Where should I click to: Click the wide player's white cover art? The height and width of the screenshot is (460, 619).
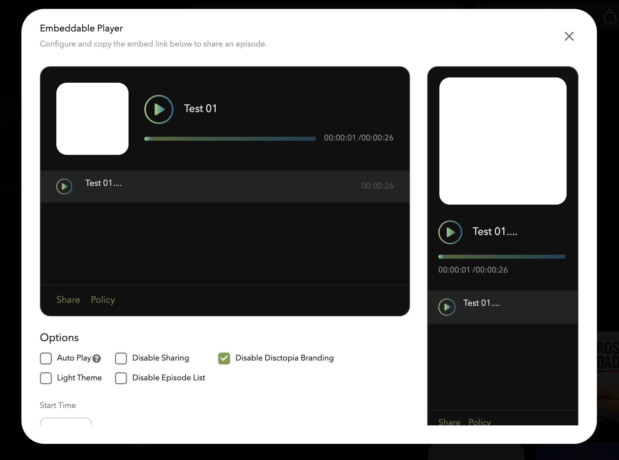[92, 119]
